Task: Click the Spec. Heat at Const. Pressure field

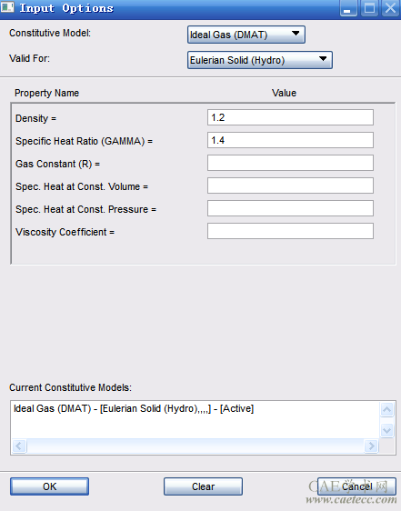Action: tap(290, 208)
